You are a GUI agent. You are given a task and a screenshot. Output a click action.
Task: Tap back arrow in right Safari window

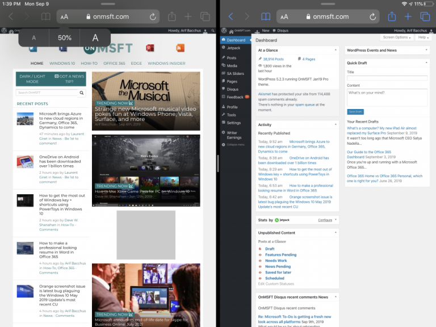(x=230, y=16)
